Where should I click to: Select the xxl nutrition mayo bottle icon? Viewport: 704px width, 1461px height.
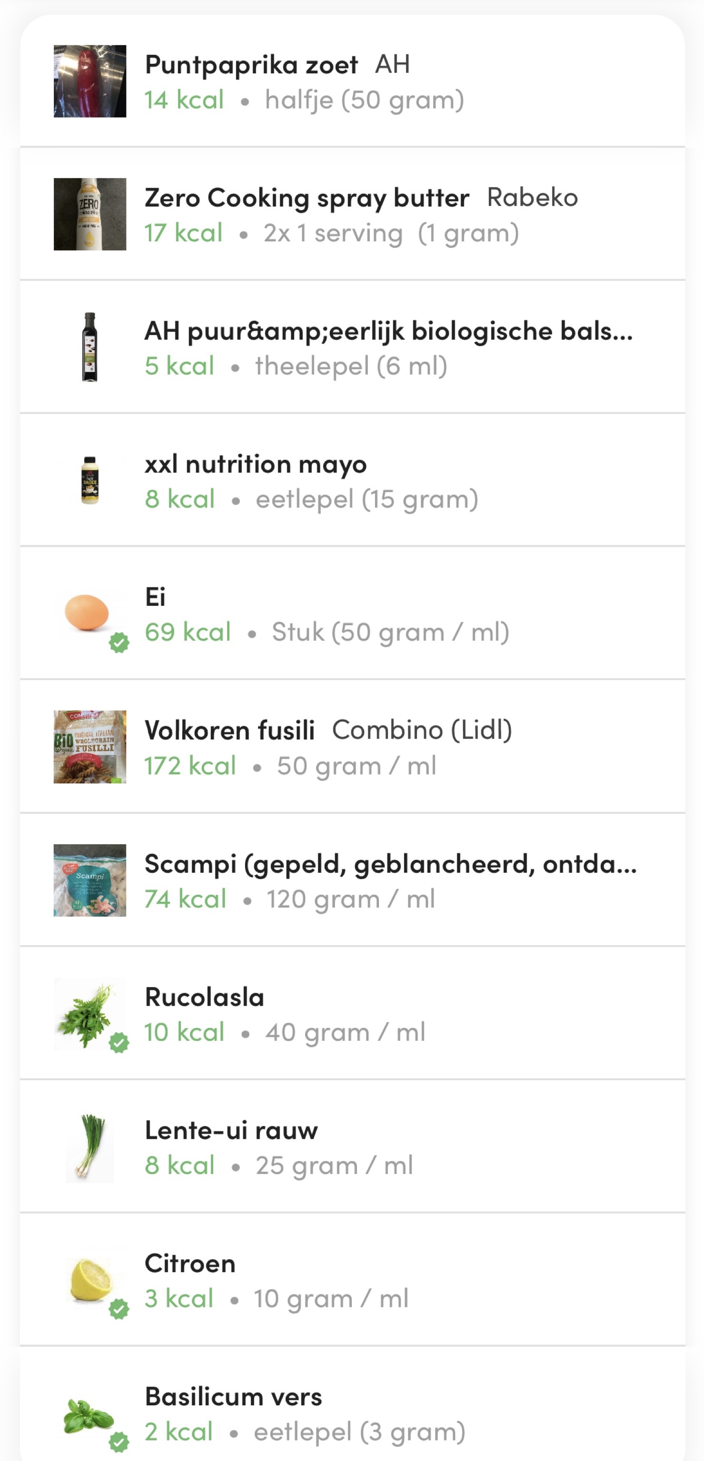click(x=89, y=480)
